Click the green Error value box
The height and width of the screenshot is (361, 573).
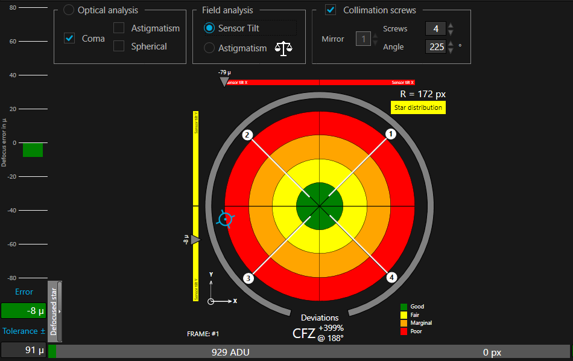click(24, 311)
